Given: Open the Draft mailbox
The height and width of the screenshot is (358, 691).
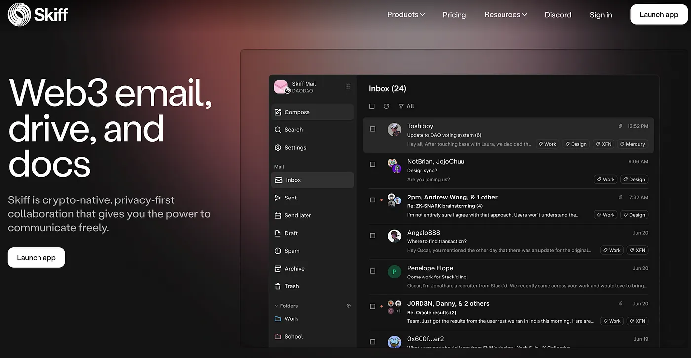Looking at the screenshot, I should pos(312,233).
